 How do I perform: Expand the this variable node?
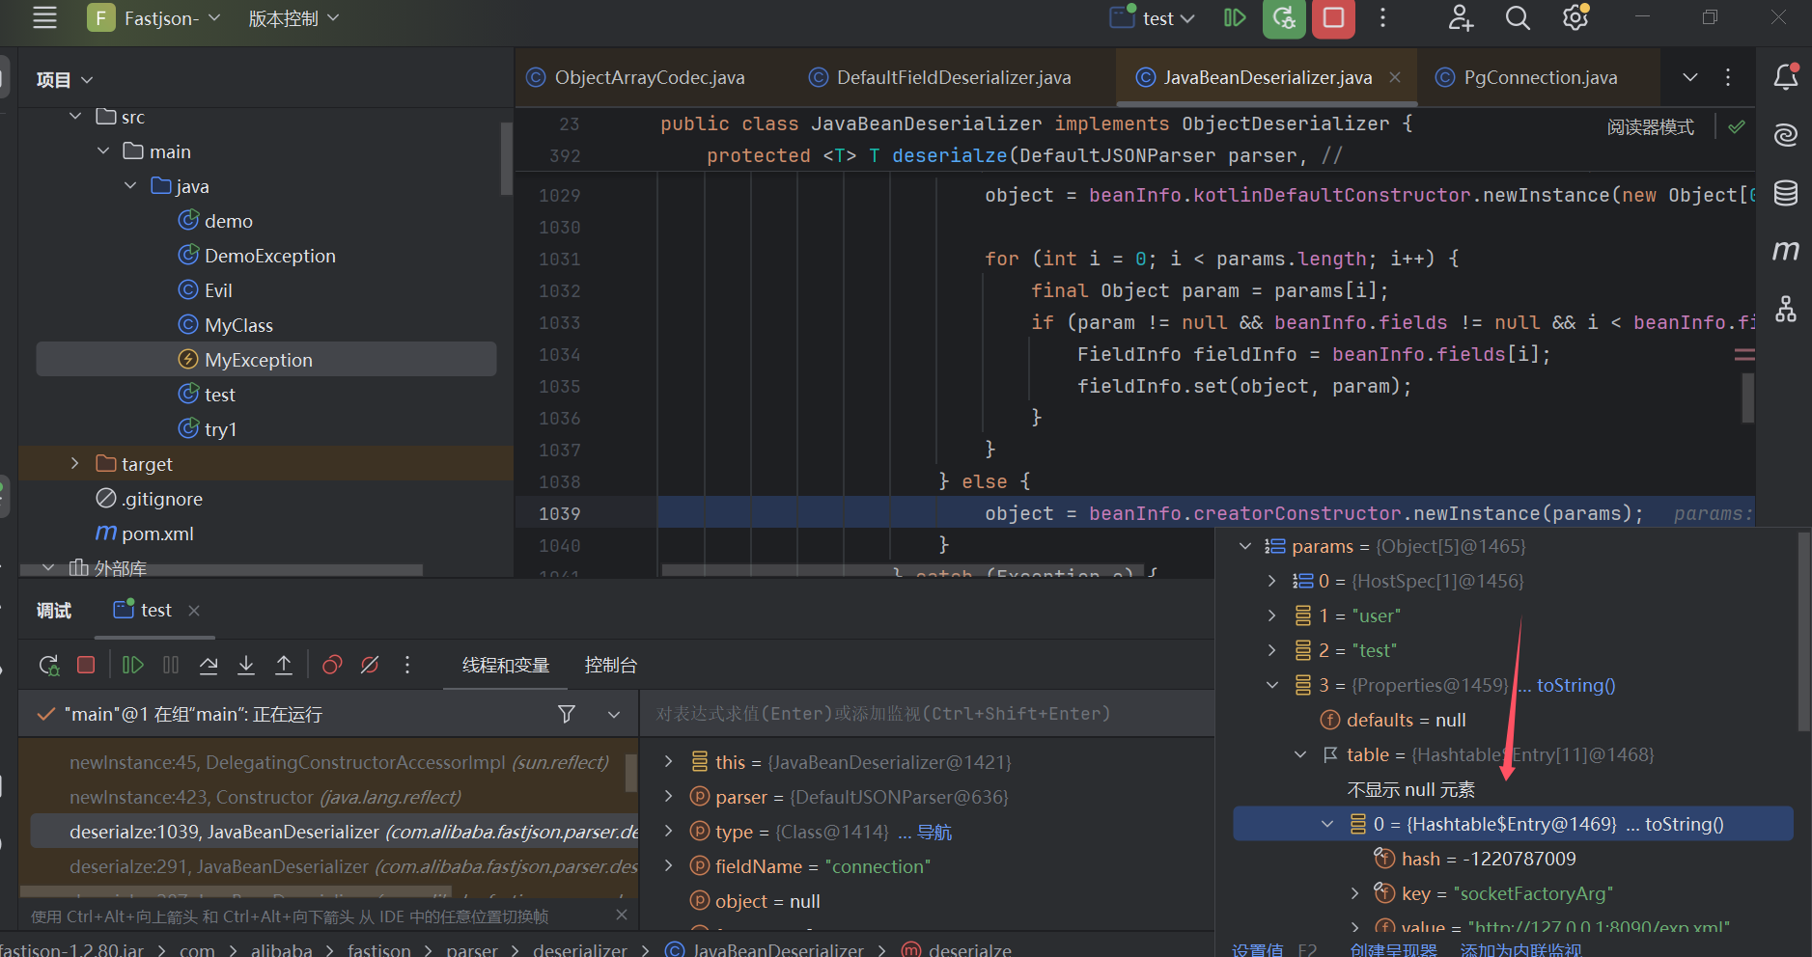click(x=668, y=762)
